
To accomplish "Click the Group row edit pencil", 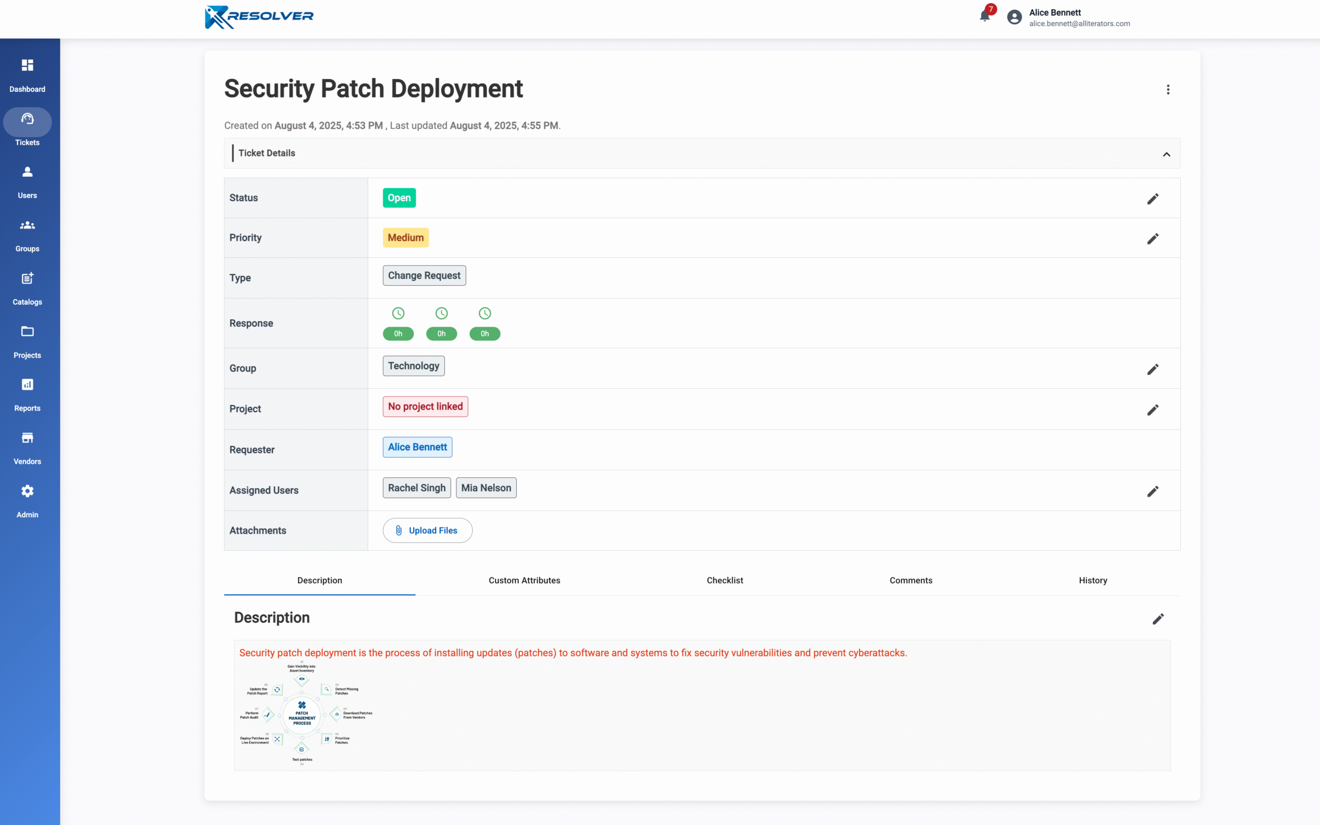I will (x=1152, y=369).
